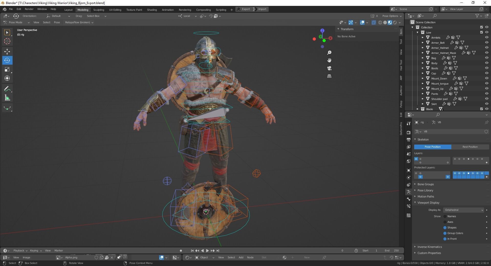Open the World properties icon

[409, 161]
